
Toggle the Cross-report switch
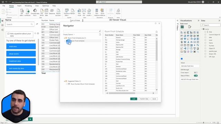click(x=196, y=73)
